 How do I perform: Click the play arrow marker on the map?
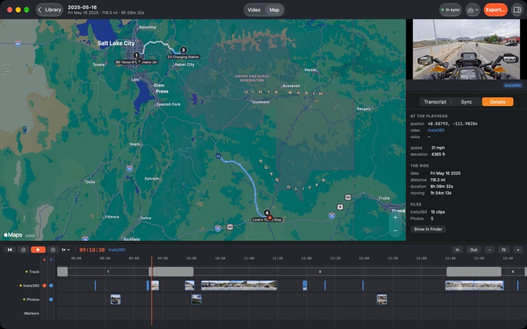[x=139, y=61]
